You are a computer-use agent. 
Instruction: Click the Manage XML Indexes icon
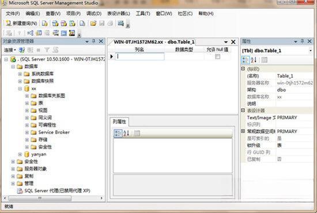pos(55,33)
